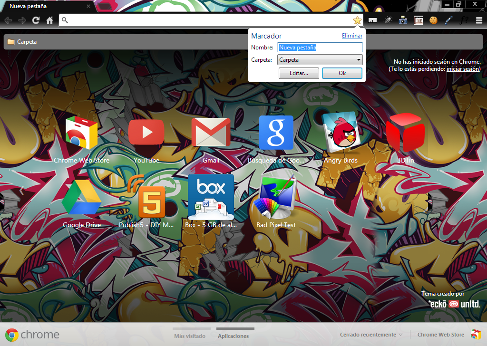Open the ruler extension icon
487x346 pixels.
point(373,20)
